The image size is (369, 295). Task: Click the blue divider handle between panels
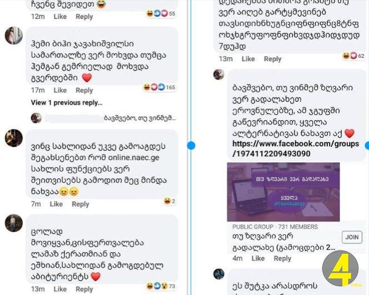click(191, 145)
